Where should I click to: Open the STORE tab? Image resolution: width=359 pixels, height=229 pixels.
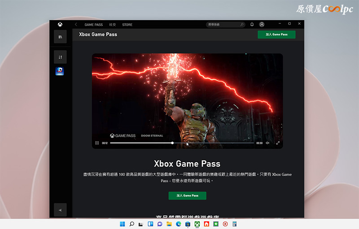pos(127,25)
